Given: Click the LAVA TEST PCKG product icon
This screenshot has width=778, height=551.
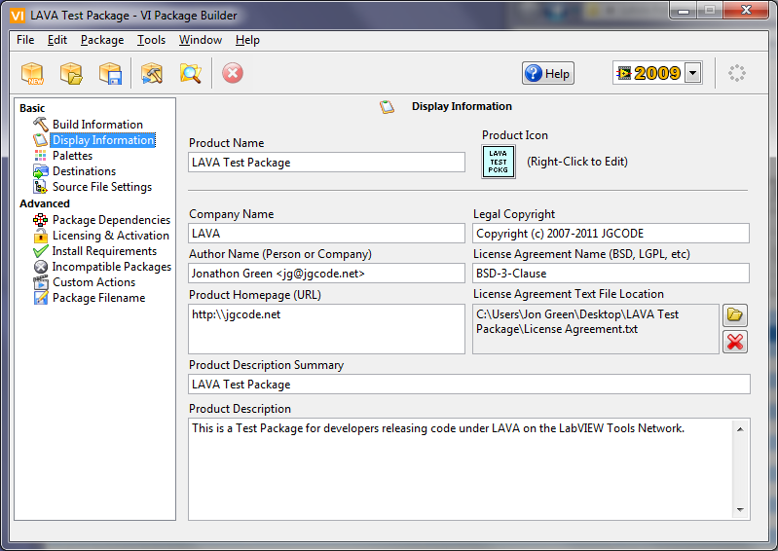Looking at the screenshot, I should (499, 162).
